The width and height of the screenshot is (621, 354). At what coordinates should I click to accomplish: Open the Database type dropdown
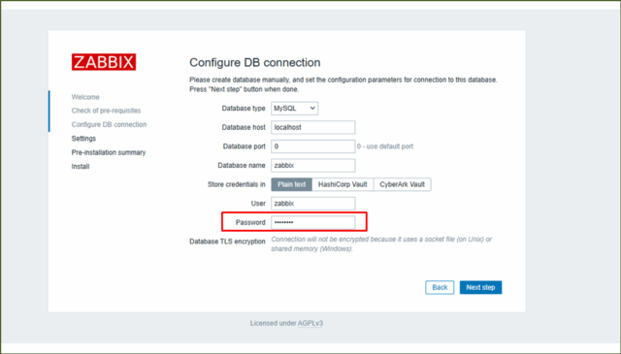(294, 109)
